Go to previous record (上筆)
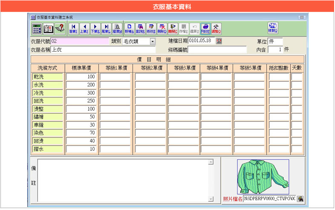This screenshot has width=335, height=210. click(x=84, y=29)
